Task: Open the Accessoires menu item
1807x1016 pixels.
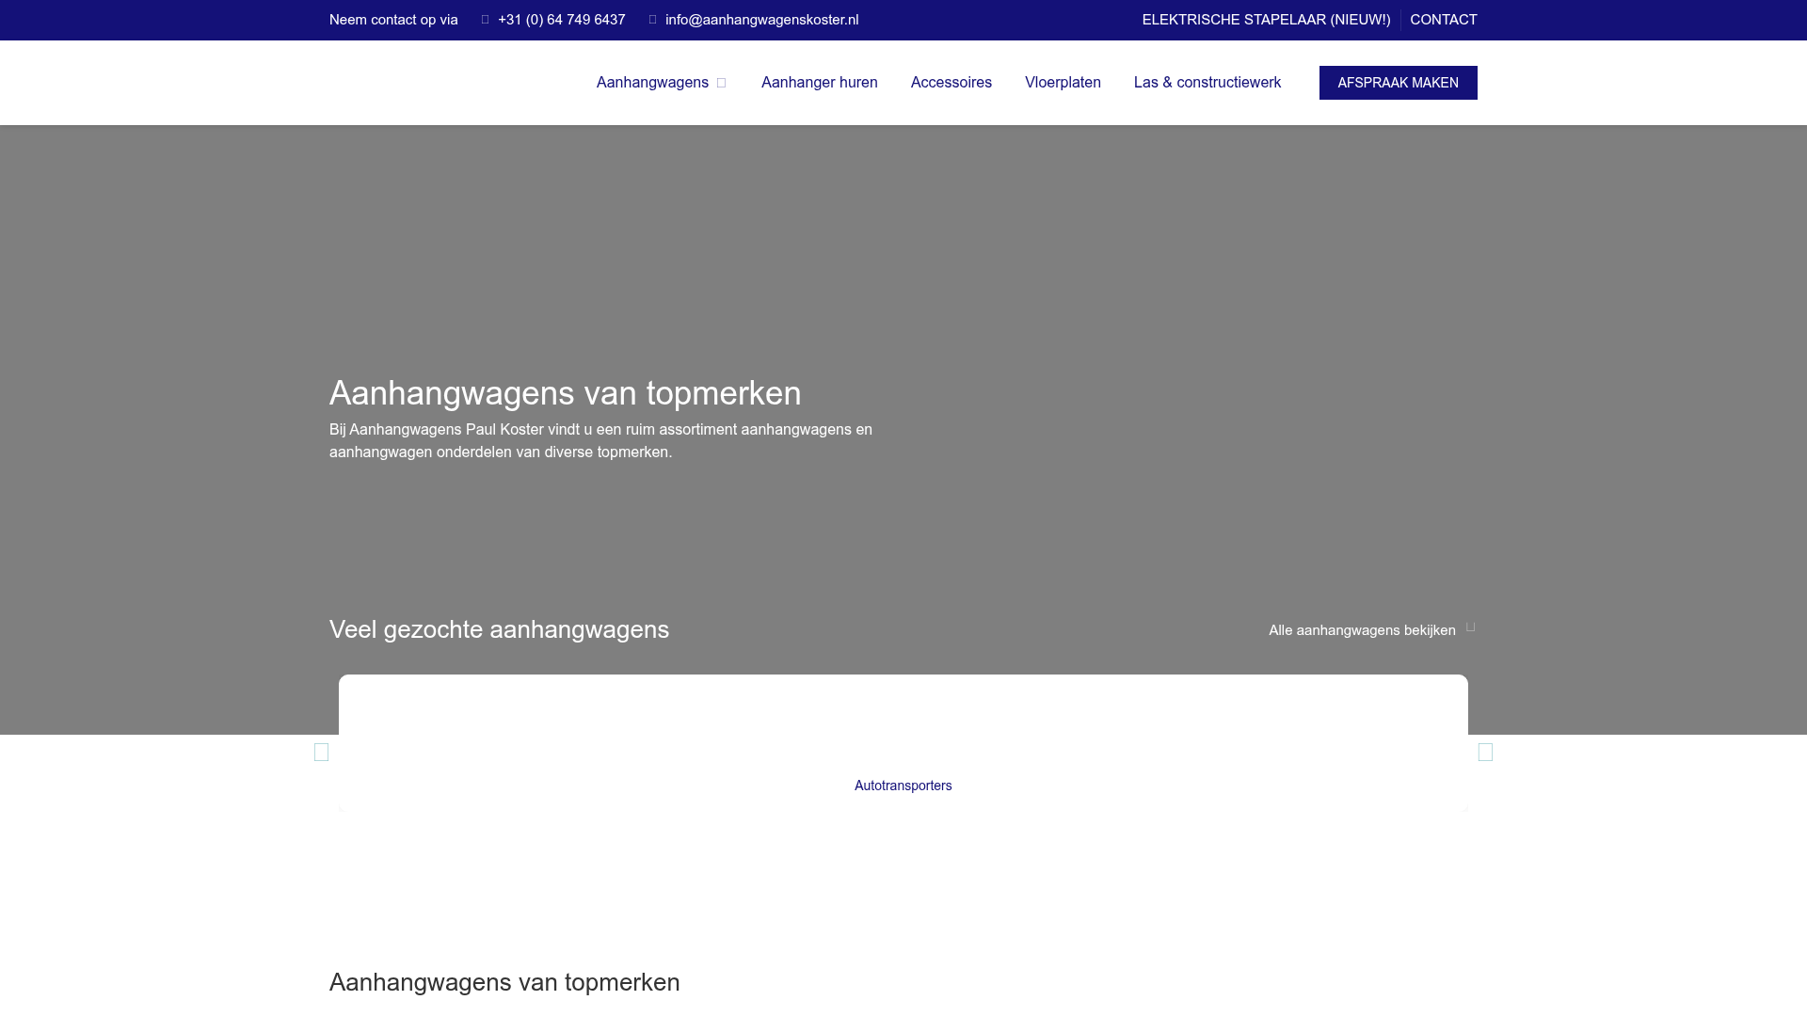Action: pyautogui.click(x=951, y=83)
